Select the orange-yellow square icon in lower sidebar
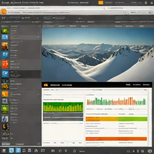This screenshot has height=154, width=154. [5, 94]
